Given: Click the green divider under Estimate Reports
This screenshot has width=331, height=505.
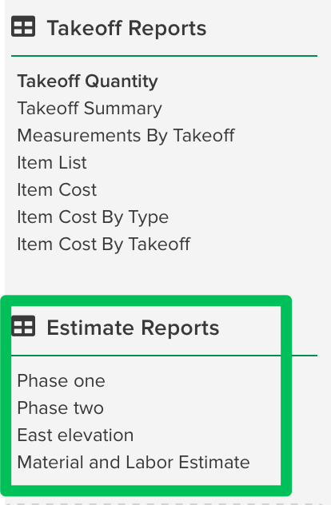Looking at the screenshot, I should 165,356.
